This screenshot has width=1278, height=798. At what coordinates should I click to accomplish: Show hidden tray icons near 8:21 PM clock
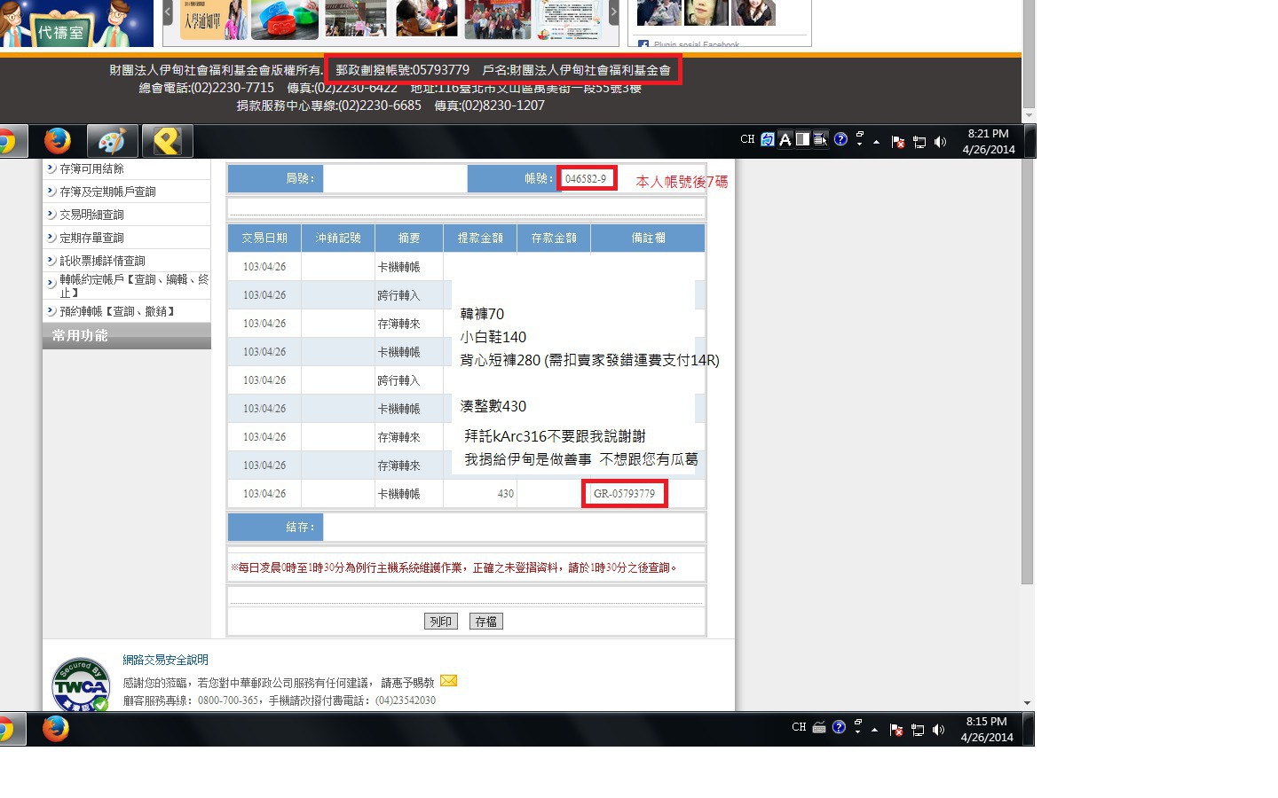tap(876, 142)
